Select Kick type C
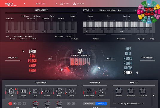Screen dimensions: 160x108 coord(20,104)
